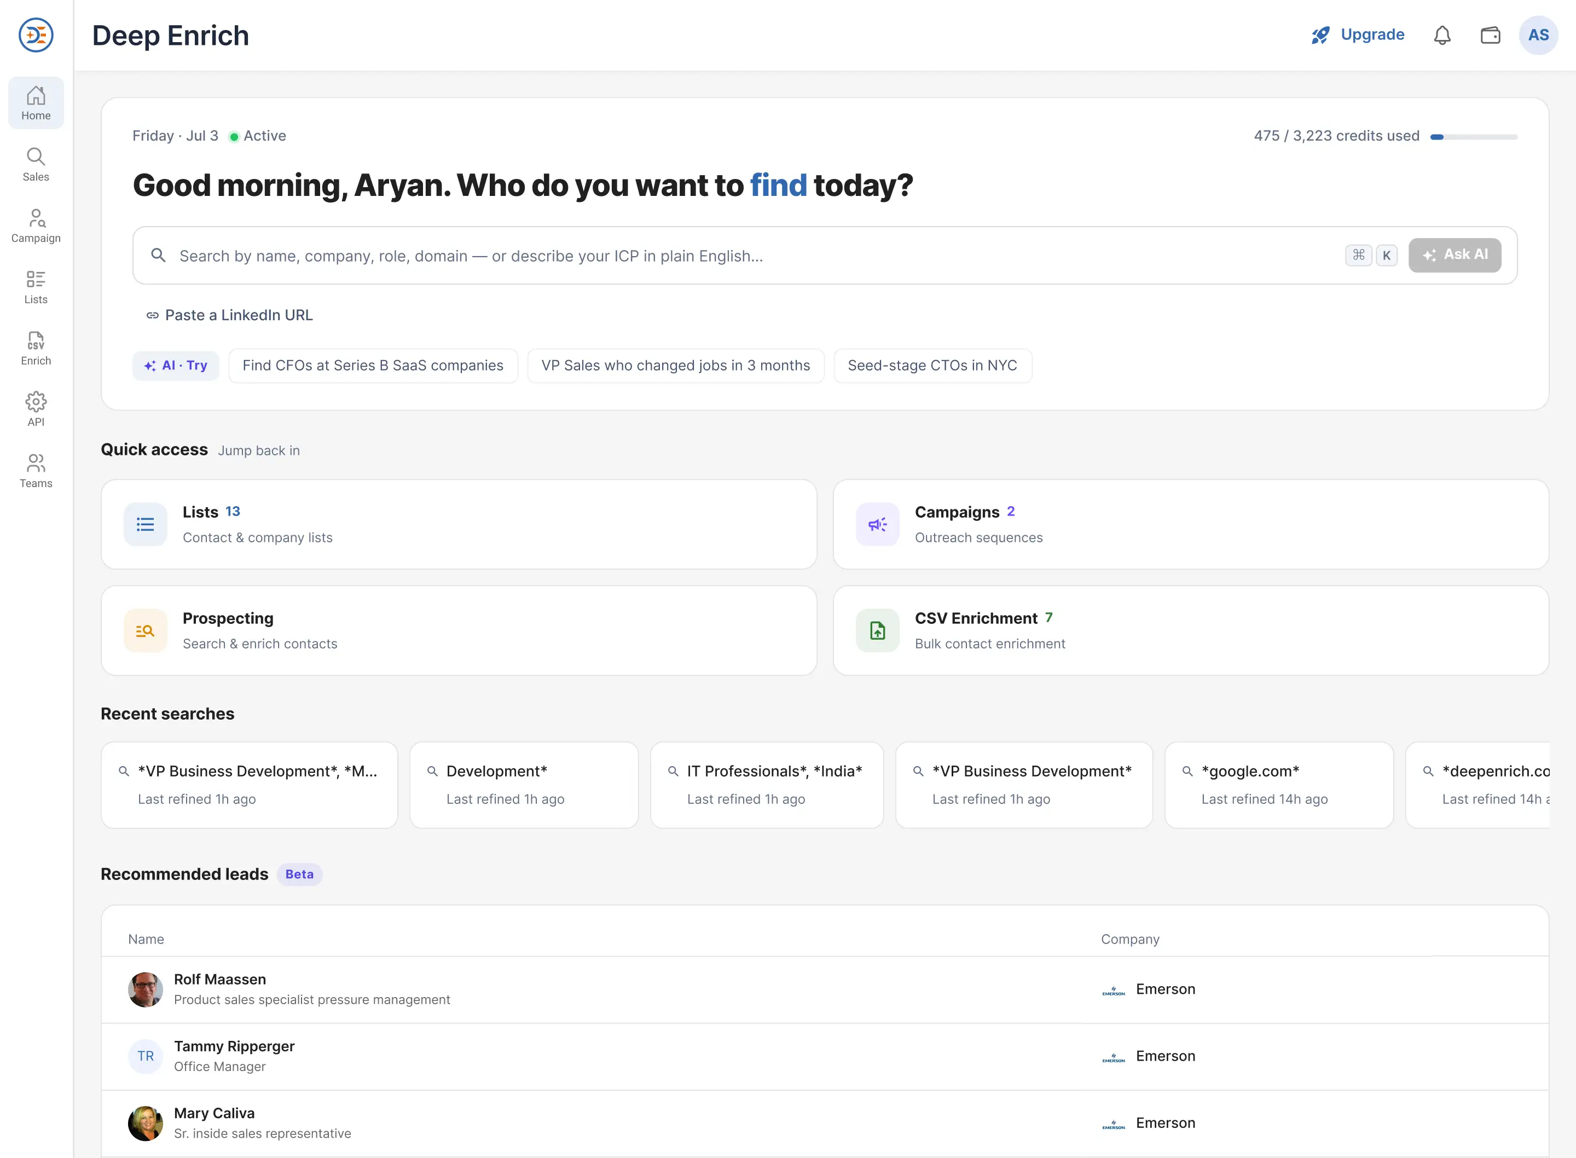Open the wallet icon
The height and width of the screenshot is (1158, 1576).
(1490, 35)
